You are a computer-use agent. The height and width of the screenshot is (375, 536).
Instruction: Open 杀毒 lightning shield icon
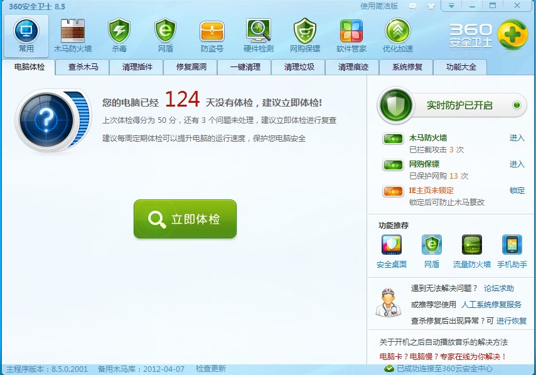click(119, 31)
